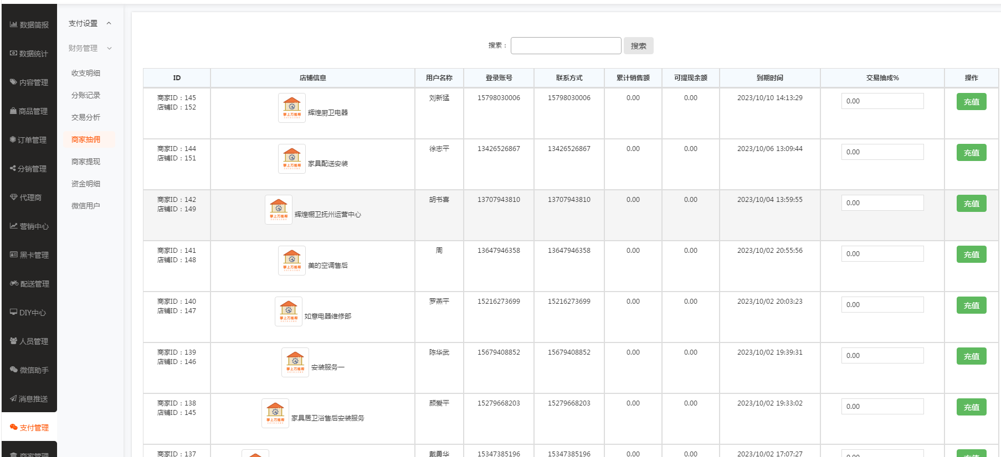The height and width of the screenshot is (457, 1001).
Task: Open 内容管理 section
Action: coord(29,82)
